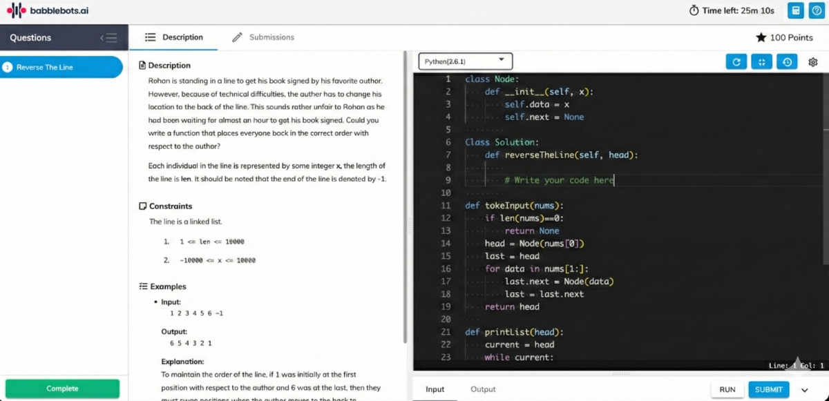829x401 pixels.
Task: Click 'def reverseTheLine(self, head):' line
Action: (561, 155)
